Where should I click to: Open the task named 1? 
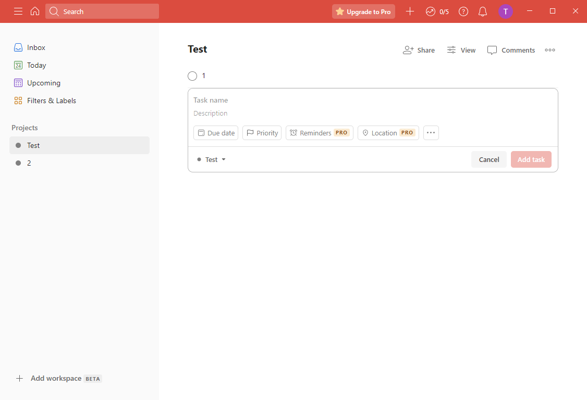click(204, 76)
